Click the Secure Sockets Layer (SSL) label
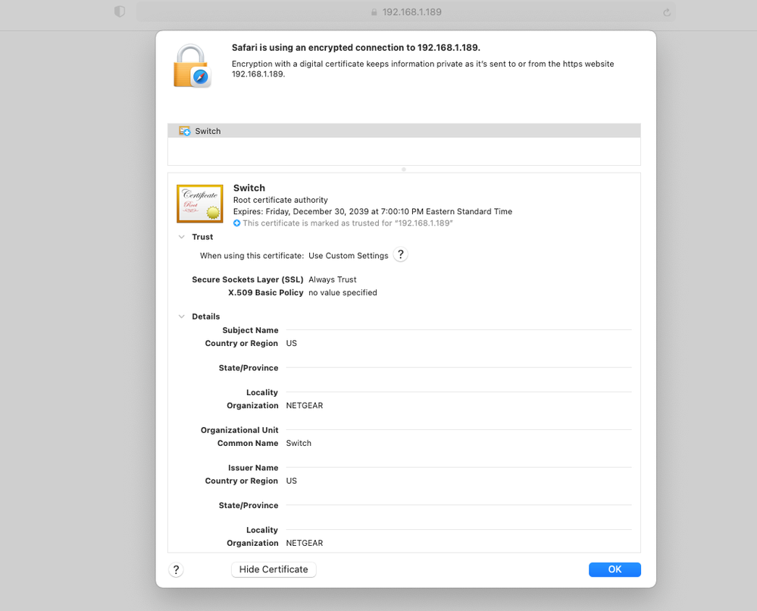Screen dimensions: 757x611 (248, 279)
